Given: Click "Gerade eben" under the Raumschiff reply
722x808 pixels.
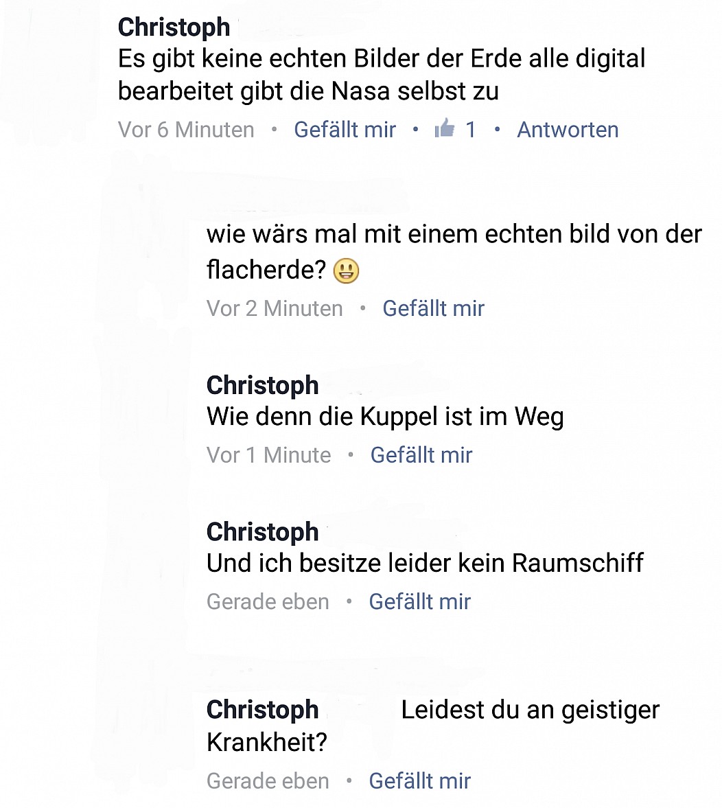Looking at the screenshot, I should (268, 602).
